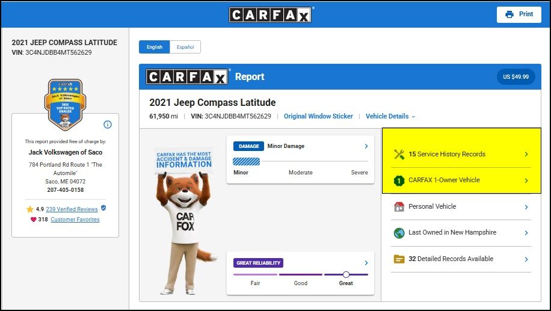Click the Minor Damage heading text
This screenshot has width=551, height=311.
pos(286,146)
